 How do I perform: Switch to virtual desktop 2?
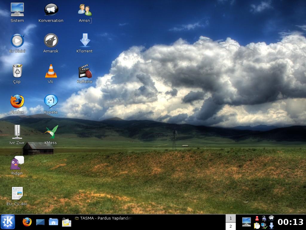coord(231,226)
